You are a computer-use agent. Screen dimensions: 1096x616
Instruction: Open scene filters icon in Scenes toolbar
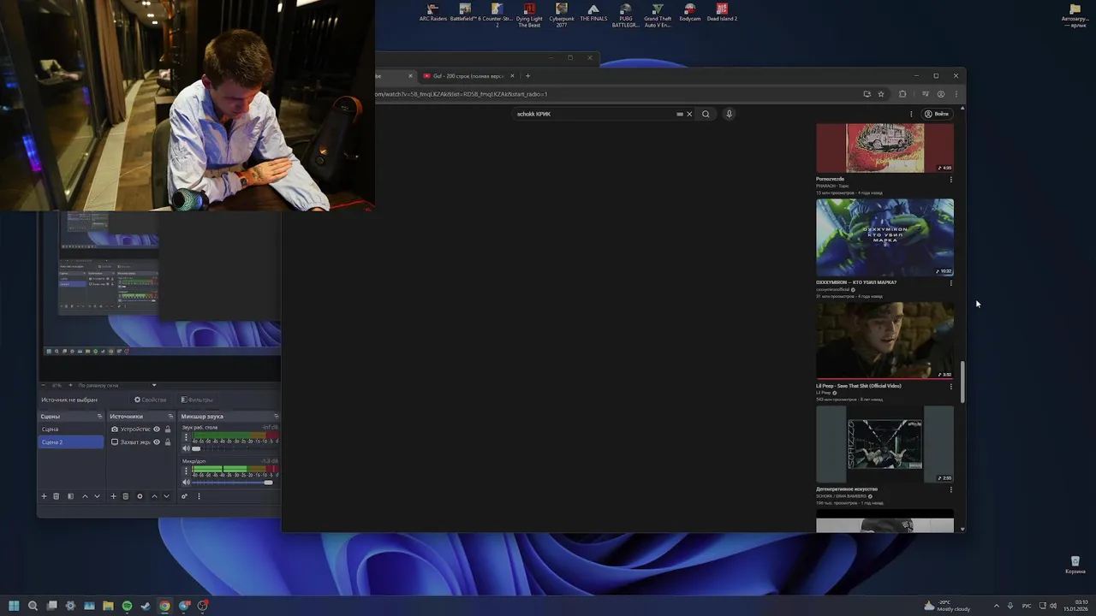pos(70,496)
